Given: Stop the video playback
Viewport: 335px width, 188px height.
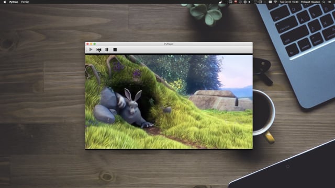Looking at the screenshot, I should pyautogui.click(x=115, y=50).
